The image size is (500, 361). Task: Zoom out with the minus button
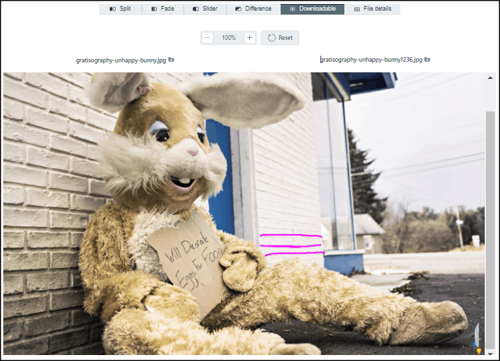tap(207, 38)
